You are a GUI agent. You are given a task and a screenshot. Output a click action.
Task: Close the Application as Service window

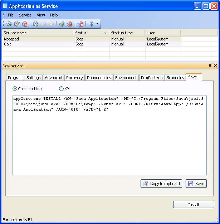tap(214, 6)
